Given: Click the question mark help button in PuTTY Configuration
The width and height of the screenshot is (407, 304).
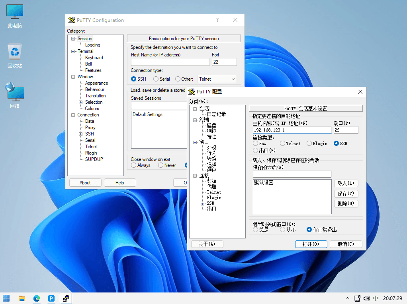Looking at the screenshot, I should [x=217, y=20].
